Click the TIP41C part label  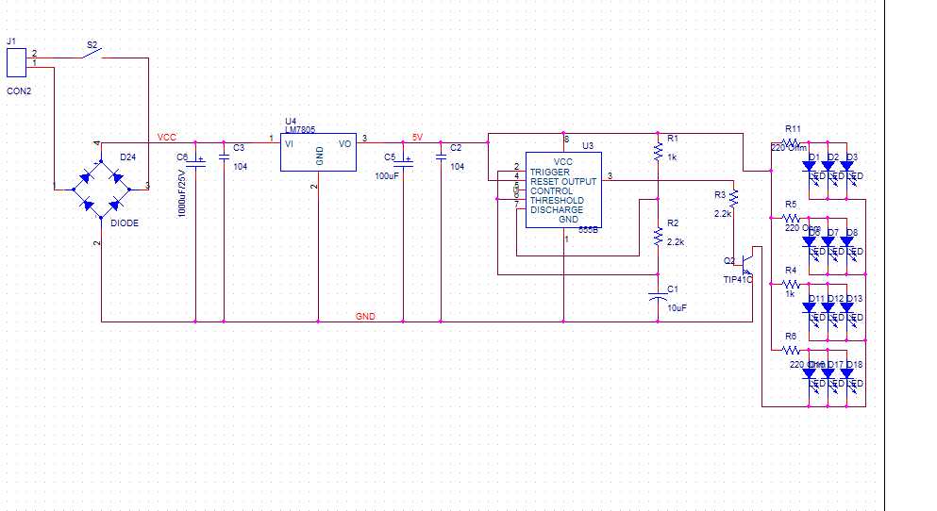click(x=737, y=279)
